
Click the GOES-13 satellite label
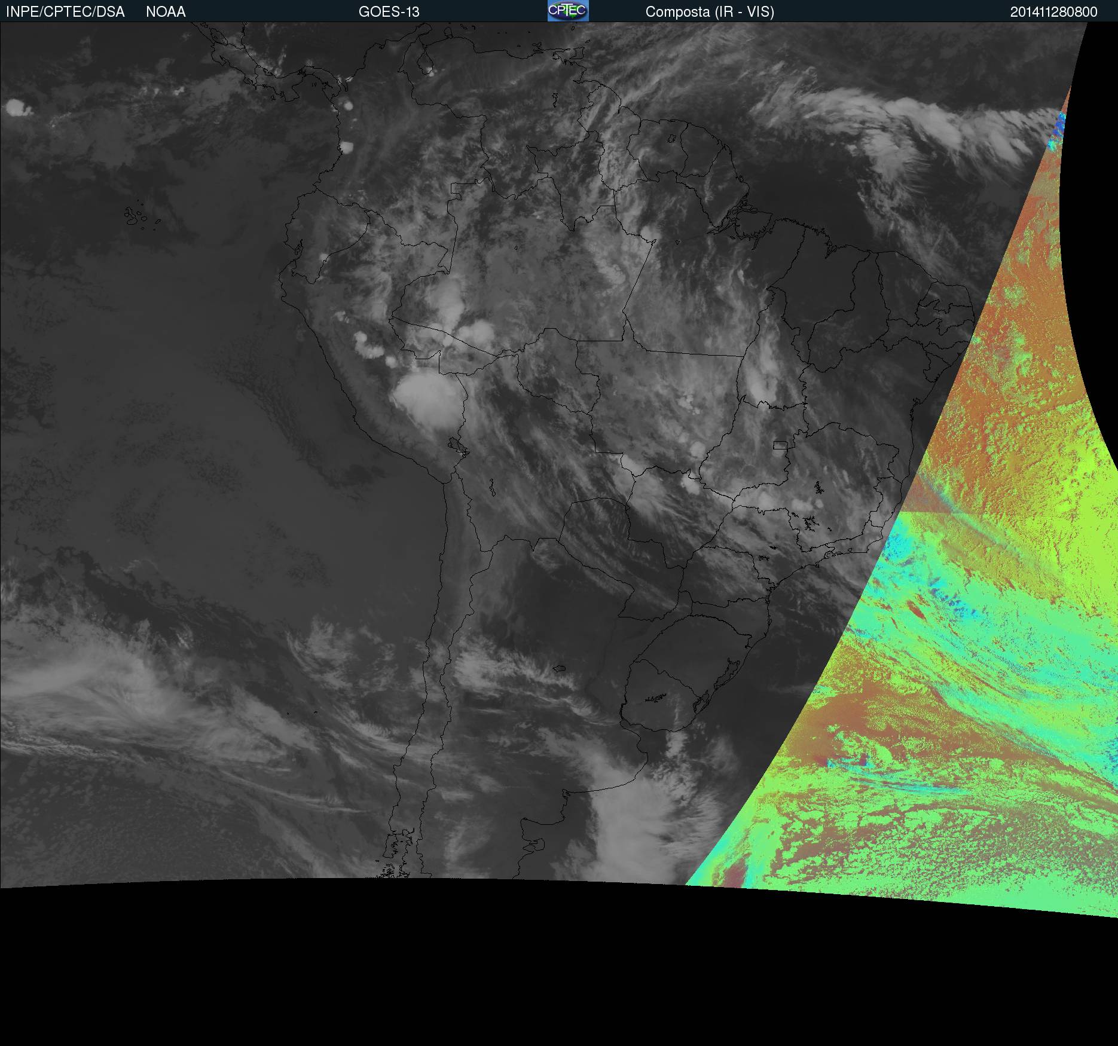(x=389, y=12)
